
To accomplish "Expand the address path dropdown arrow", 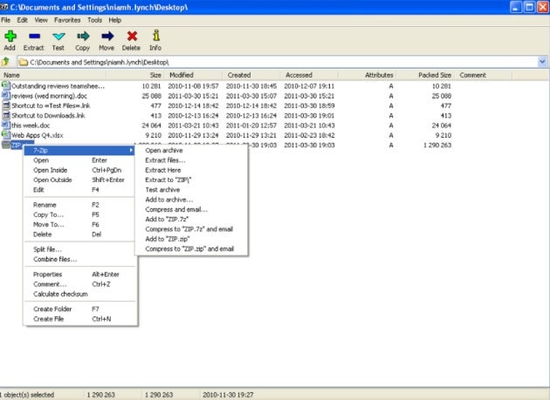I will (x=542, y=63).
